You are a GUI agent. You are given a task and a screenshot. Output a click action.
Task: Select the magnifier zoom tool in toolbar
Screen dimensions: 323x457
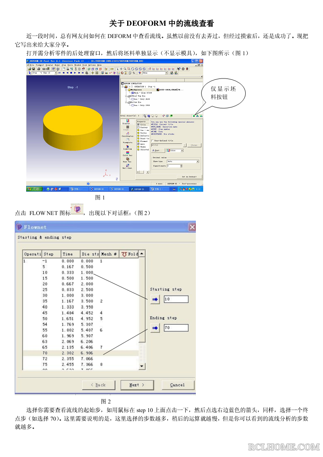click(x=125, y=69)
